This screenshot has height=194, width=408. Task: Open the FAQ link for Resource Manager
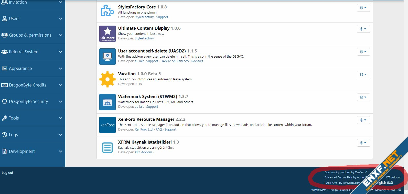(x=159, y=130)
